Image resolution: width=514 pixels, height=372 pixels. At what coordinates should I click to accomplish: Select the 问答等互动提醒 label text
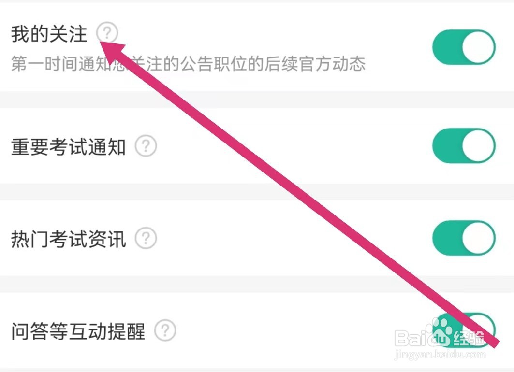click(78, 331)
